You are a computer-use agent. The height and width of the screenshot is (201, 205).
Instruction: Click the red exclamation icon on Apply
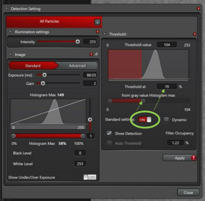coord(193,158)
